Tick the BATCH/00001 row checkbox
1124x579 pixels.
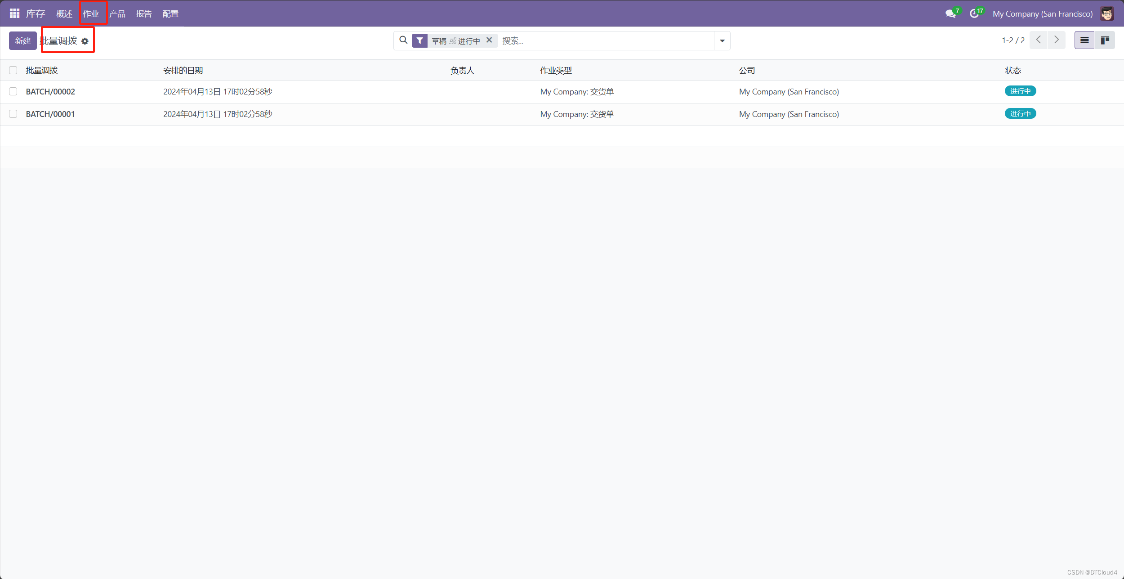click(13, 114)
